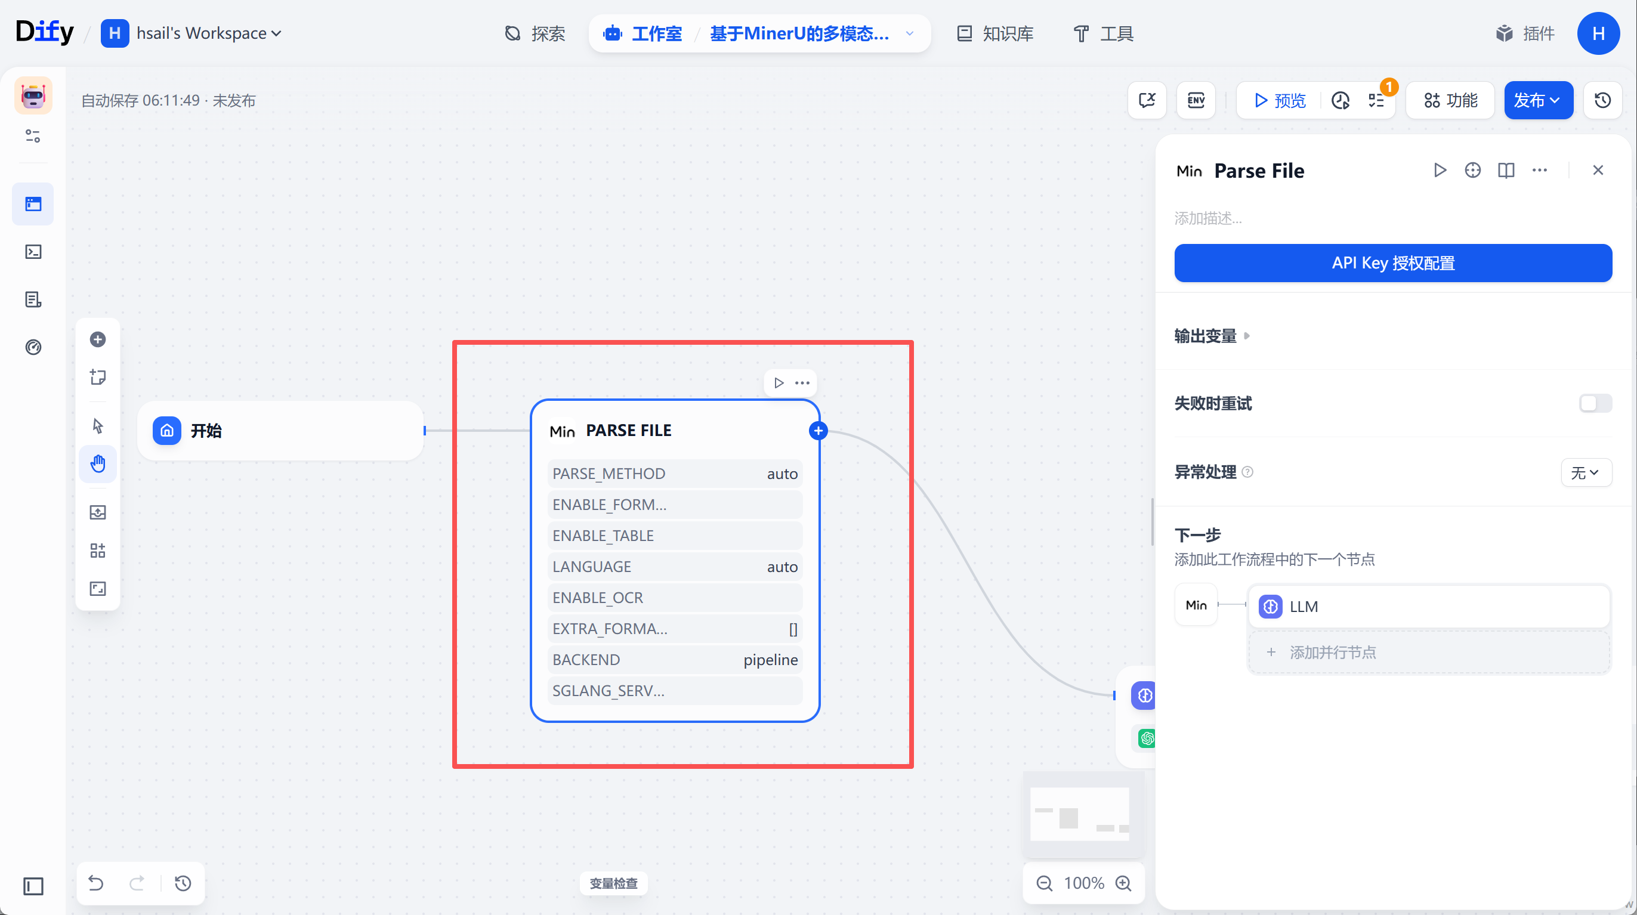This screenshot has width=1637, height=915.
Task: Click the plus handle on PARSE FILE node
Action: [x=818, y=431]
